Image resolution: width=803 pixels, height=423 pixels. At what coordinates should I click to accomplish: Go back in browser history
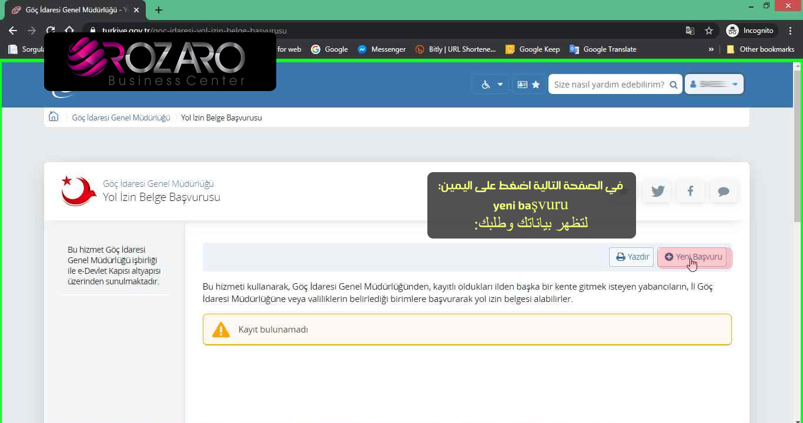13,31
